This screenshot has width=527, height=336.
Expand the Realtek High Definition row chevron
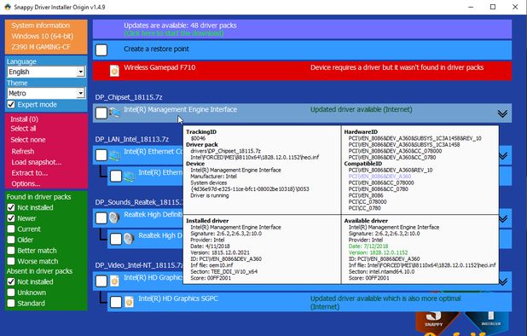tap(503, 218)
